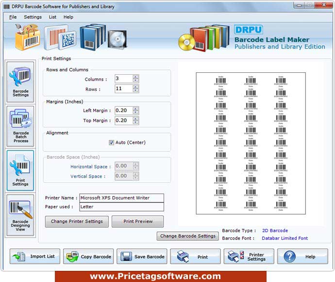Click the 2D barcode label header icon

60,37
